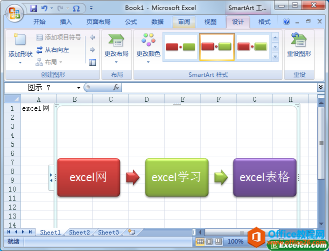Open the Office button menu
Image resolution: width=329 pixels, height=251 pixels.
point(14,13)
